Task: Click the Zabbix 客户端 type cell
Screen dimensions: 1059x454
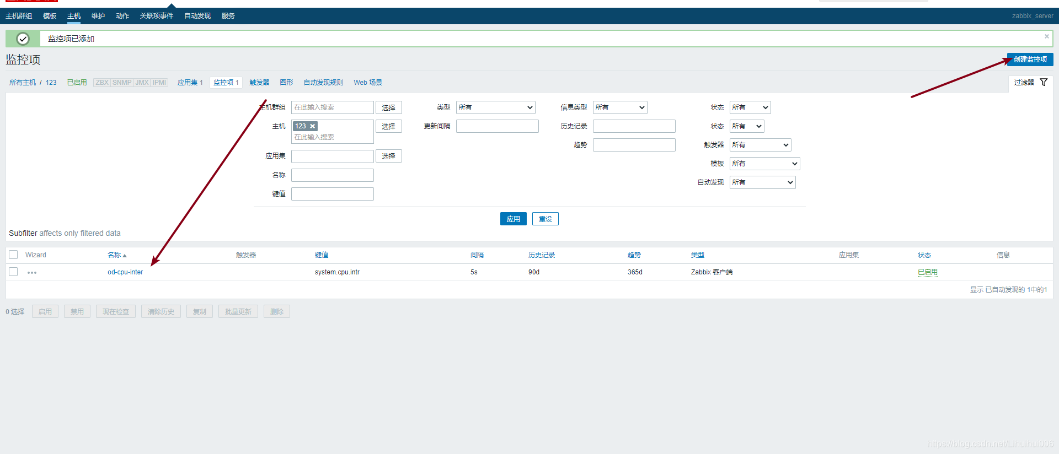Action: (x=712, y=272)
